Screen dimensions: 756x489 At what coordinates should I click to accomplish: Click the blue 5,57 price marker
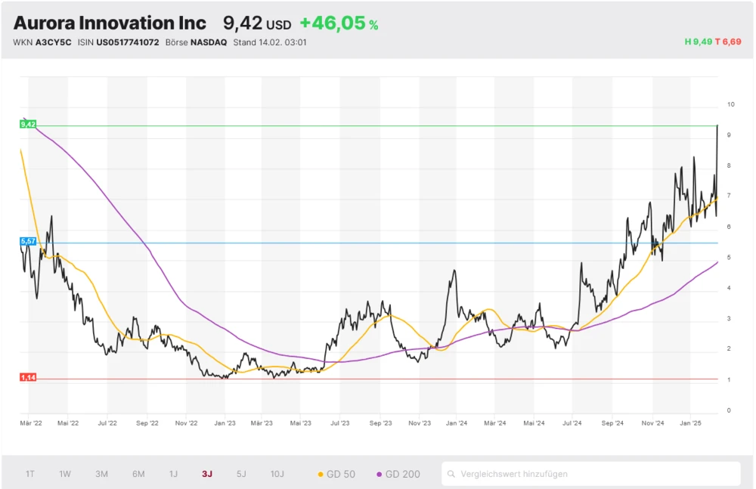pos(28,241)
